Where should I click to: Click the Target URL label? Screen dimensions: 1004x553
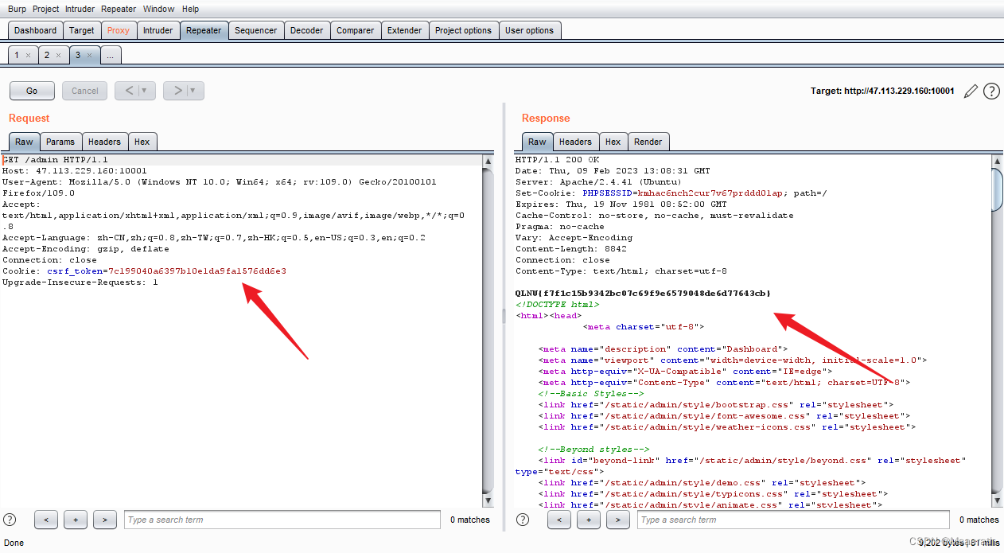tap(882, 91)
